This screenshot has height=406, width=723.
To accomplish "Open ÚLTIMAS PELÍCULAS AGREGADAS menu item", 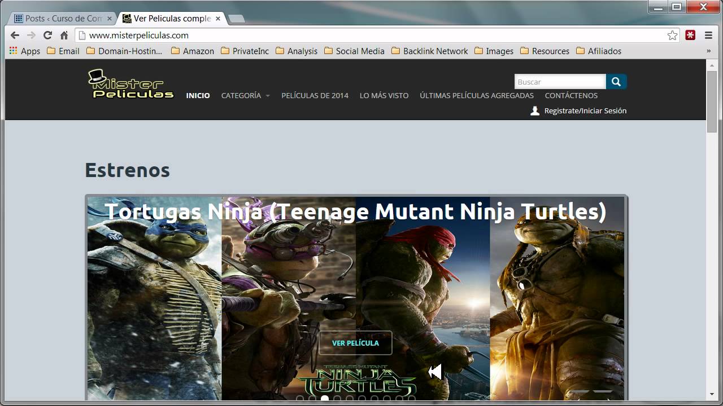I will click(x=477, y=95).
